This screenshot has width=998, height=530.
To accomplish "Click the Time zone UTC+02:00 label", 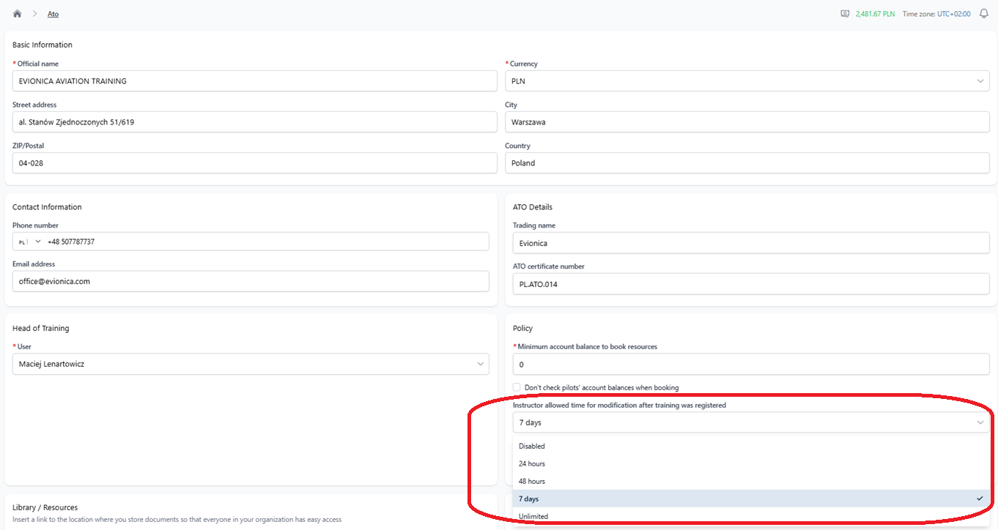I will coord(936,14).
